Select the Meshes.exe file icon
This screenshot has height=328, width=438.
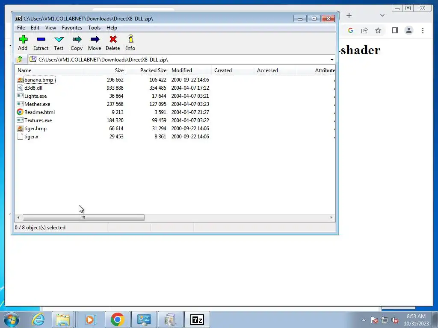[20, 104]
